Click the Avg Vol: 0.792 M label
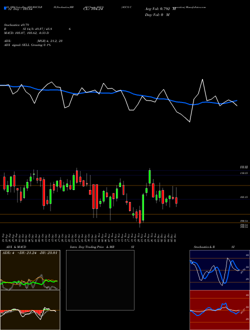This screenshot has height=330, width=250. click(160, 9)
